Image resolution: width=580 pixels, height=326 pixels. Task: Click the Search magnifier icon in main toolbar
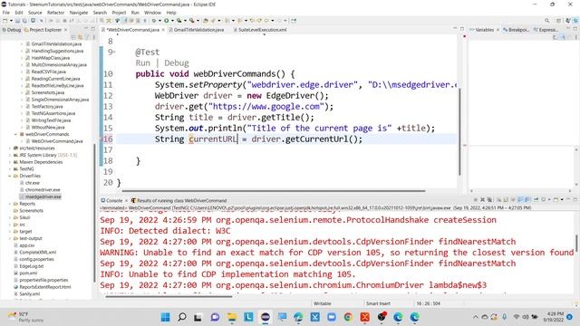coord(546,21)
